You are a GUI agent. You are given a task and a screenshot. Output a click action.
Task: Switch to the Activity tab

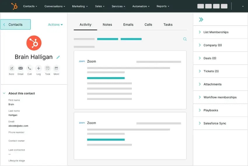coord(85,25)
